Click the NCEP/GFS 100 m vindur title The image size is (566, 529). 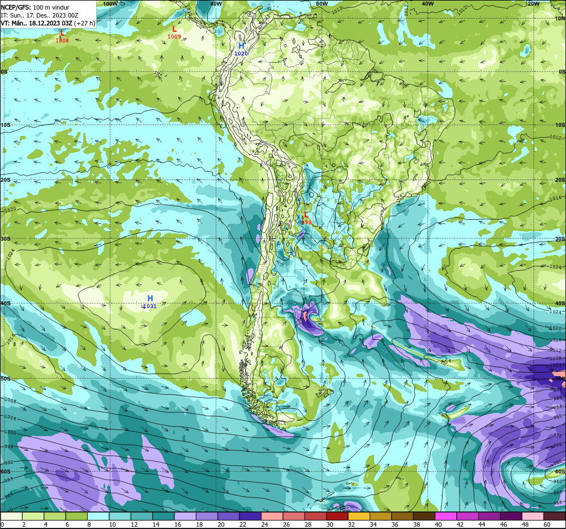pos(35,7)
